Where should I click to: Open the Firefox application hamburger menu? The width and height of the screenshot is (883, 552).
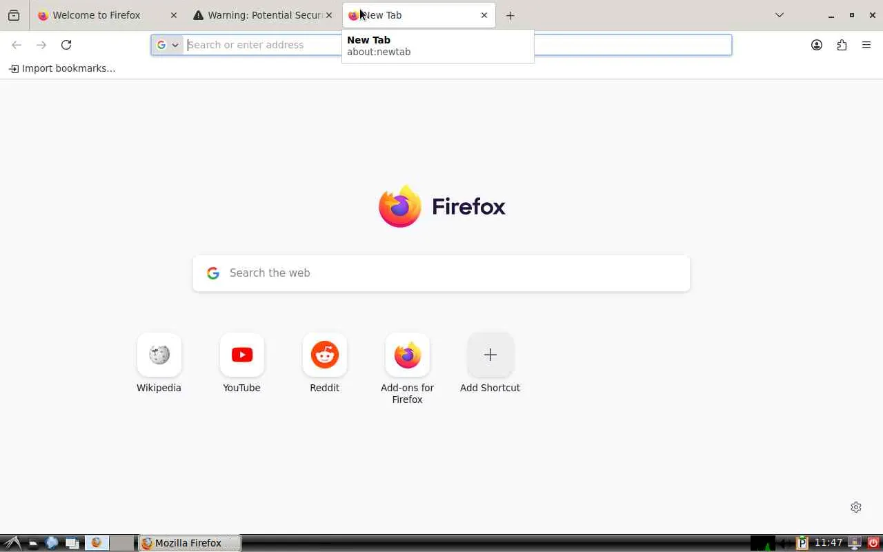[866, 45]
